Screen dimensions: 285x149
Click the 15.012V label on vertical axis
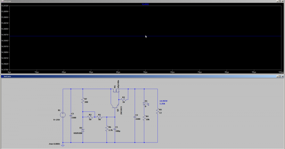pos(4,6)
